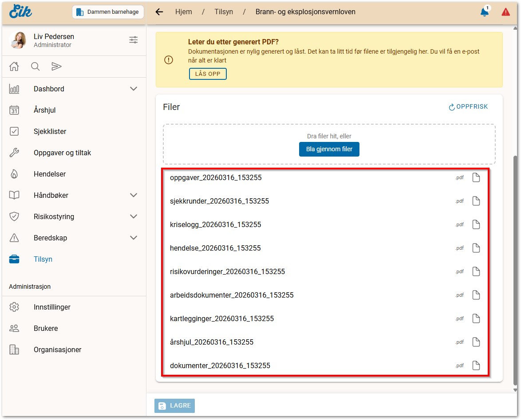Image resolution: width=521 pixels, height=420 pixels.
Task: Click the paper plane send icon
Action: coord(56,67)
